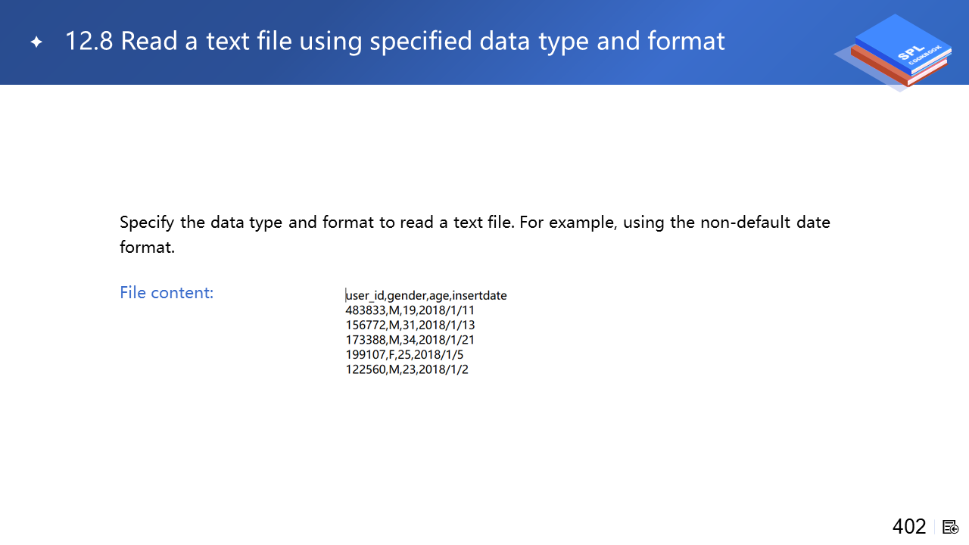The width and height of the screenshot is (969, 545).
Task: Click the data row starting with 483833
Action: click(x=410, y=310)
